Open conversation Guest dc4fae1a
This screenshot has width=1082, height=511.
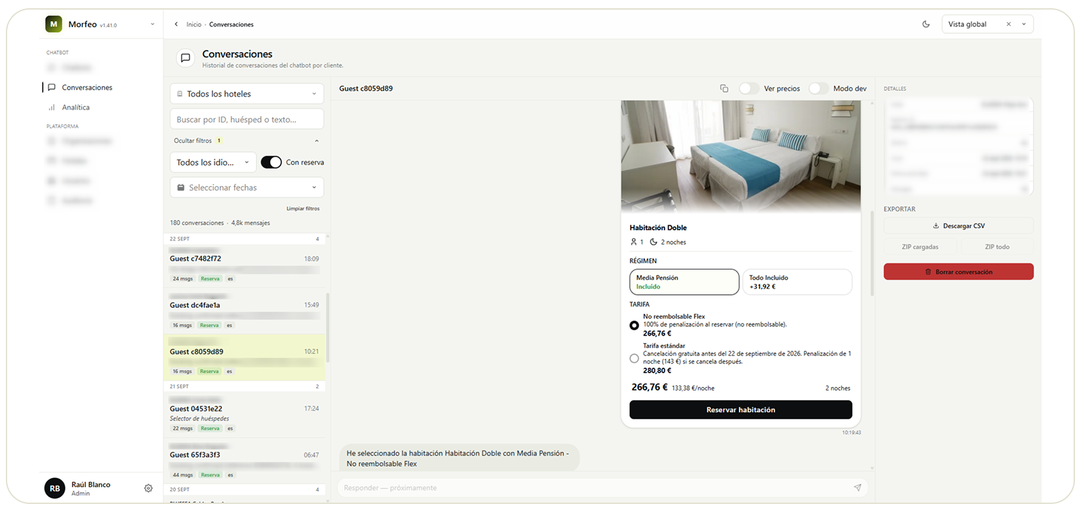[x=245, y=311]
